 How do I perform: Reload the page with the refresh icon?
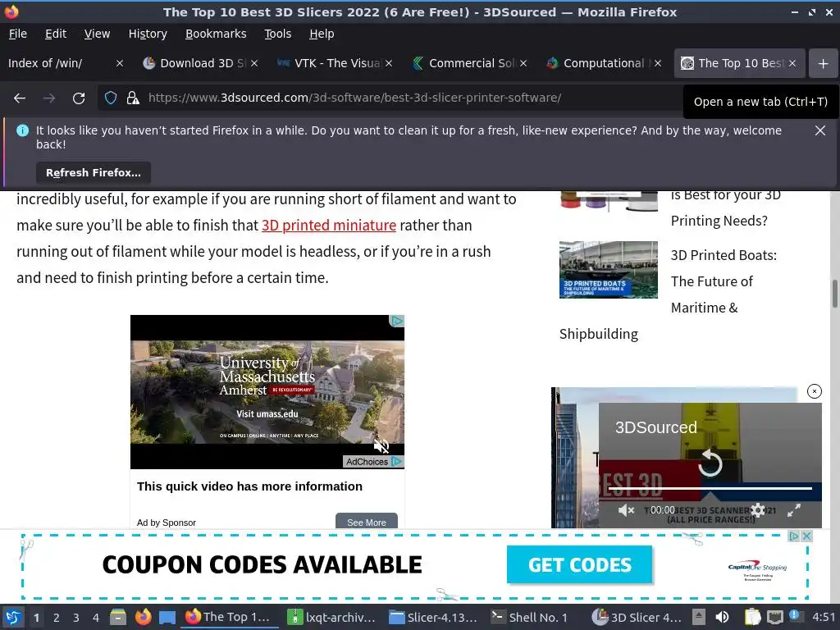coord(79,98)
